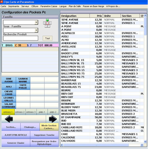Click the Recherche Produit input field
148x149 pixels.
pyautogui.click(x=21, y=38)
